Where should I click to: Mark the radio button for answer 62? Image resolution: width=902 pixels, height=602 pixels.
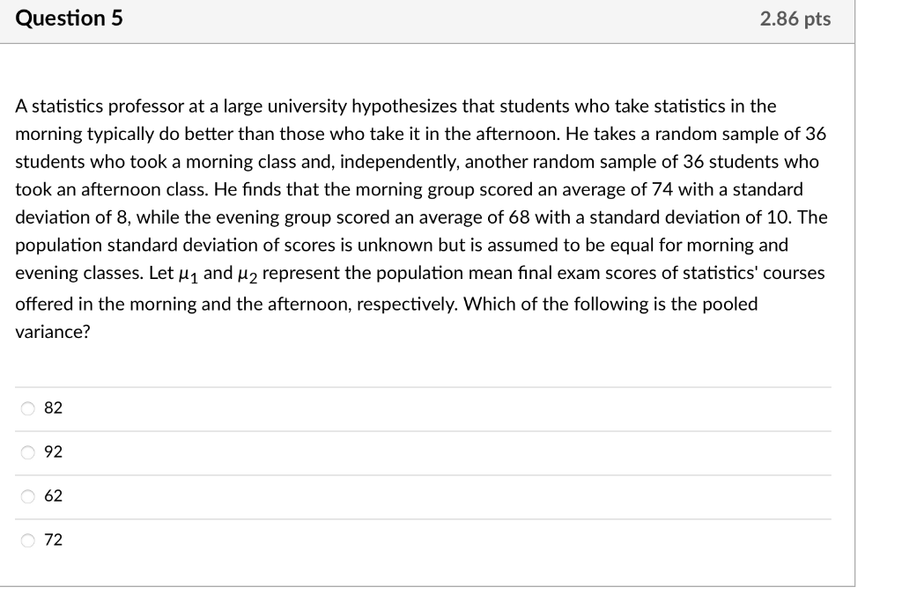(28, 496)
